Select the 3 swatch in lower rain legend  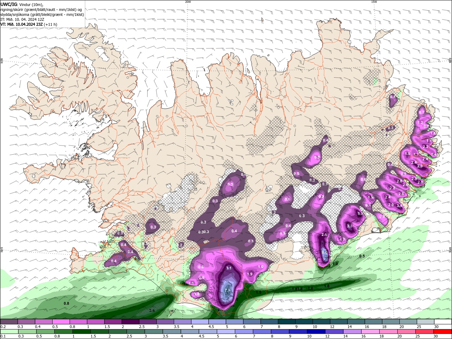(154, 332)
